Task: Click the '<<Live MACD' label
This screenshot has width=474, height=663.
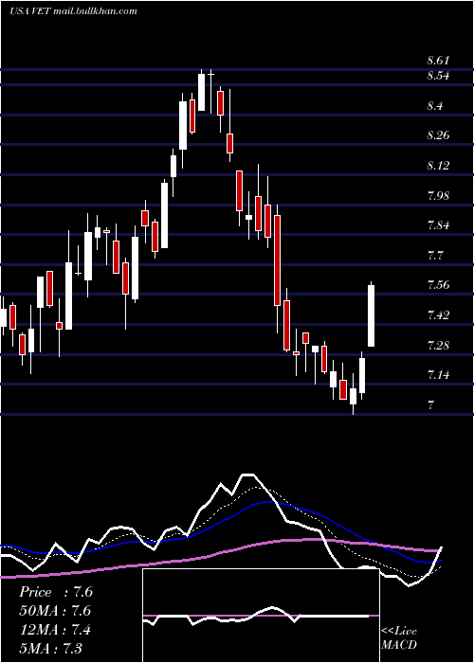Action: point(399,637)
